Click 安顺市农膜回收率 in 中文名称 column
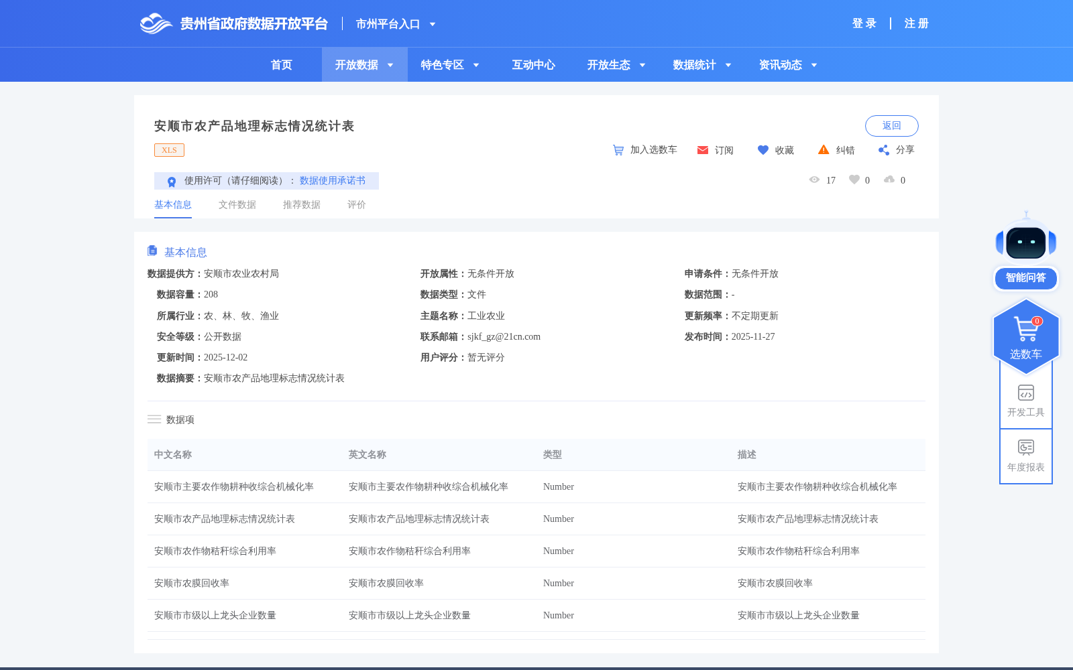 pyautogui.click(x=192, y=584)
